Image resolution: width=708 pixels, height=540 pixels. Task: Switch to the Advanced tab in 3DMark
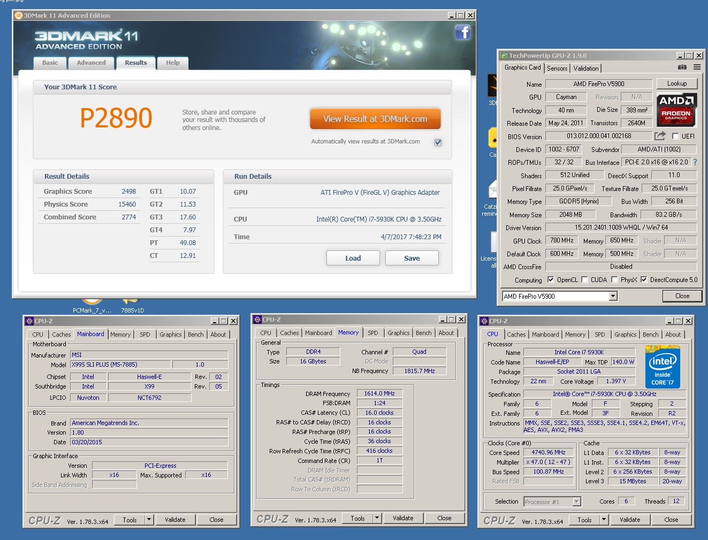91,63
